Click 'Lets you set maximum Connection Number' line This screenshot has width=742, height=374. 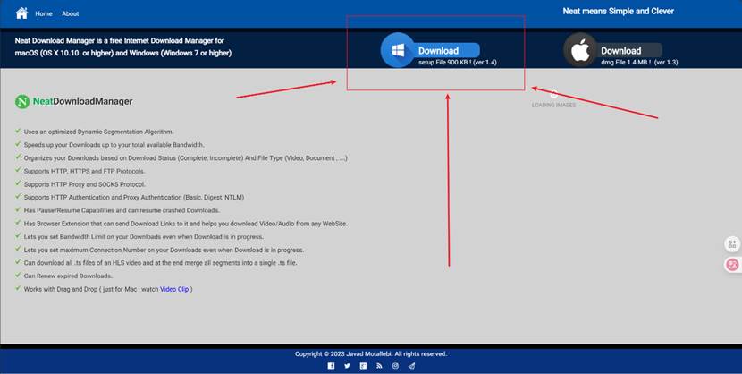[164, 250]
